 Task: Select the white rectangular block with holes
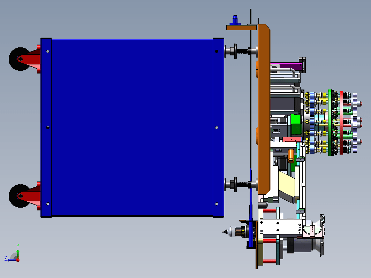(x=281, y=226)
